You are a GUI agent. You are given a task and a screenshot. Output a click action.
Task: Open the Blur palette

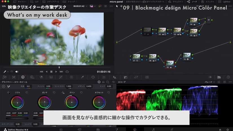point(115,77)
